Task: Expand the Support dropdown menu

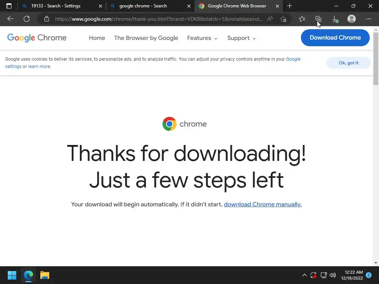Action: tap(241, 38)
